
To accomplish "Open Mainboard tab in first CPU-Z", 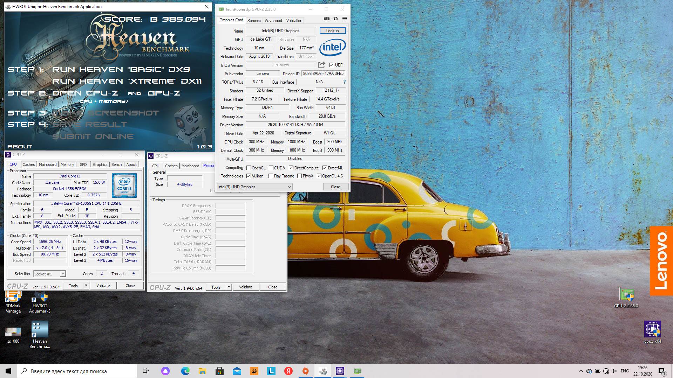I will 48,164.
